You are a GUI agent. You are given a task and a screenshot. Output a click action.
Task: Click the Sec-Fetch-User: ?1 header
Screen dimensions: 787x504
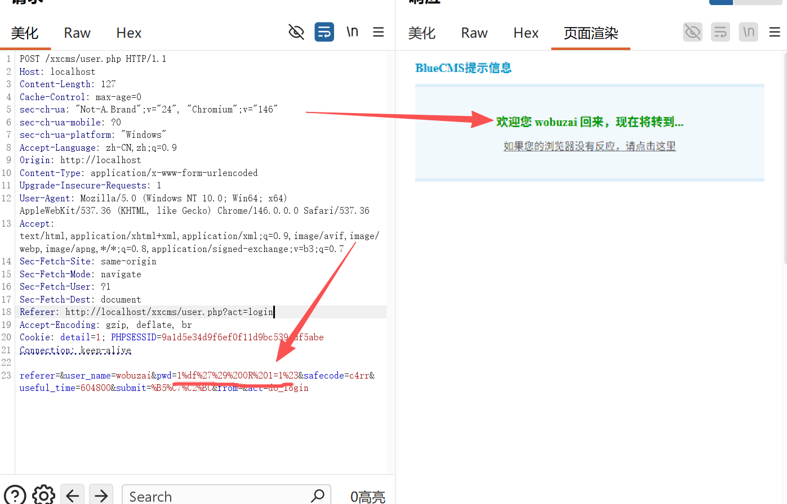(65, 287)
